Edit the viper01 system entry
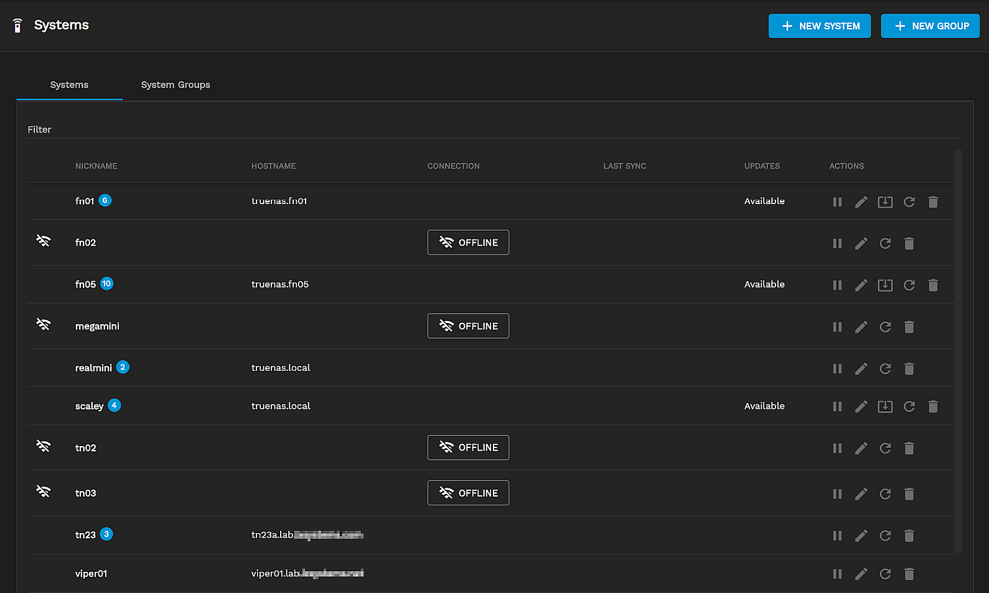 click(861, 574)
